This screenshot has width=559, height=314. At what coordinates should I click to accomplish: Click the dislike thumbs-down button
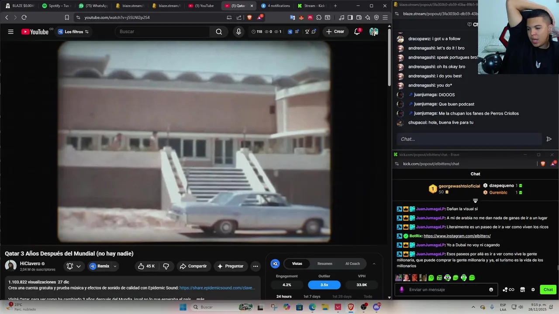(166, 266)
